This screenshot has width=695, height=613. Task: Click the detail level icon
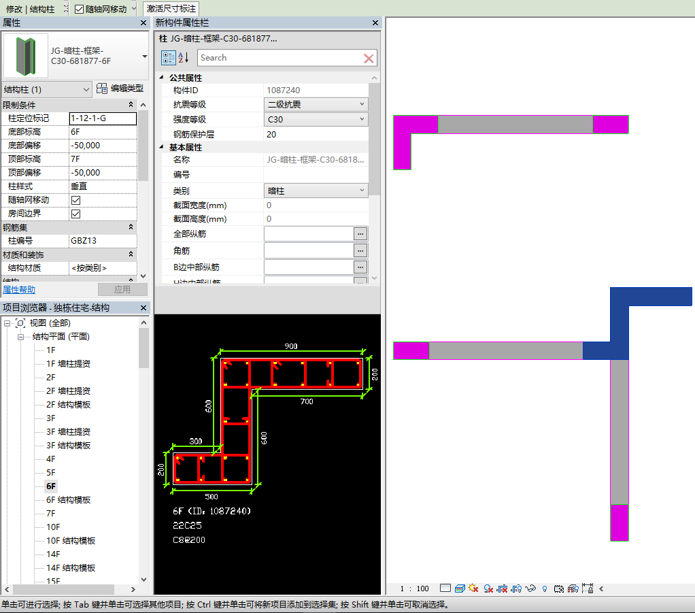(445, 588)
